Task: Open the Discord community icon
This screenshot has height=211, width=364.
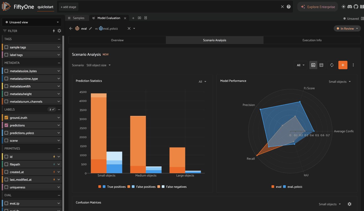Action: coord(350,7)
